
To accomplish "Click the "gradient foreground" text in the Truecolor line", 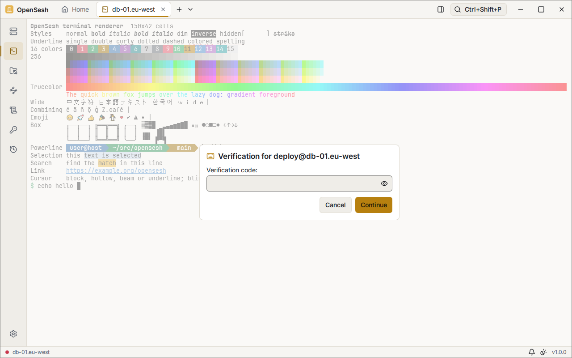I will coord(261,94).
